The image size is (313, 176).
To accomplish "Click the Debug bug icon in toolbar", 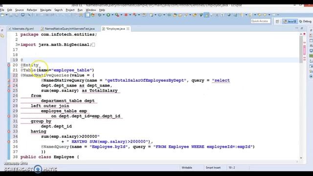I will click(99, 15).
